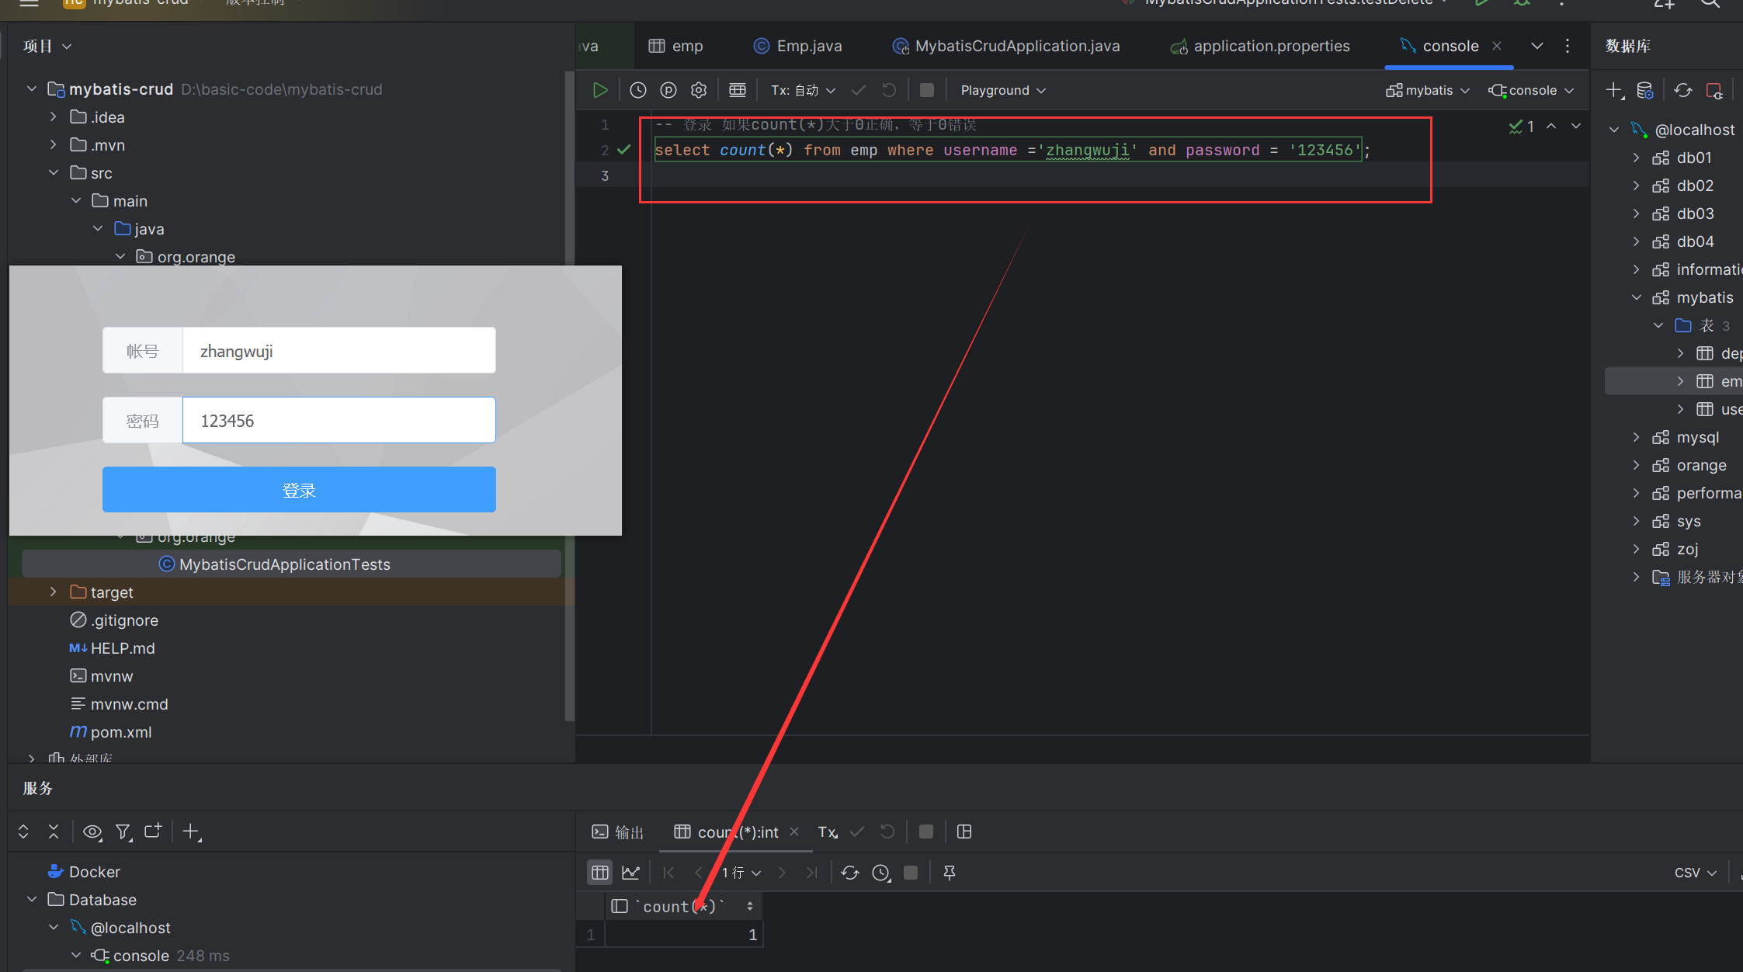Collapse the Database node in Services
This screenshot has width=1743, height=972.
point(31,900)
